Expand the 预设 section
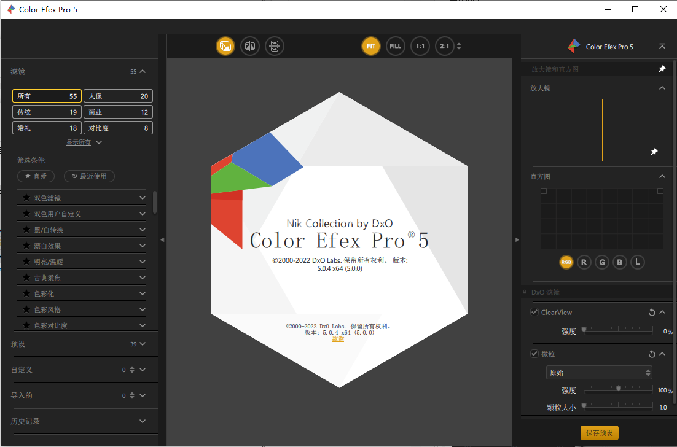This screenshot has height=447, width=677. [143, 344]
